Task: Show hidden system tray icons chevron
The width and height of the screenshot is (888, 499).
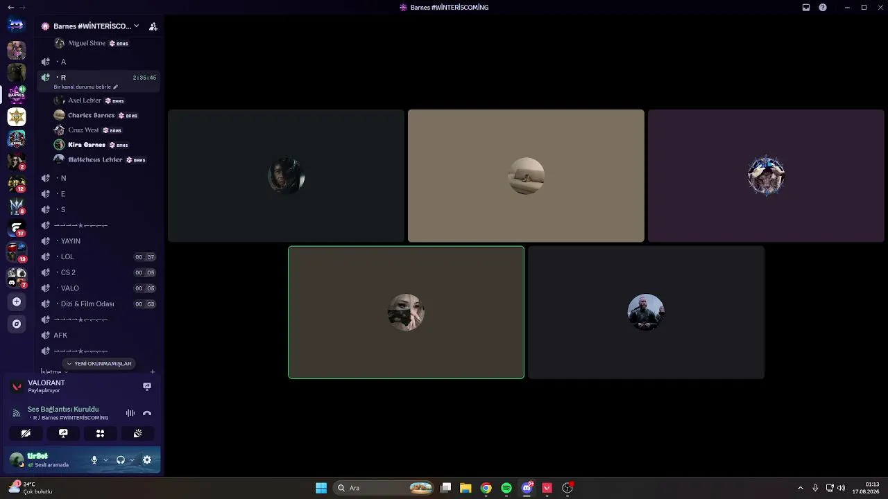Action: (800, 488)
